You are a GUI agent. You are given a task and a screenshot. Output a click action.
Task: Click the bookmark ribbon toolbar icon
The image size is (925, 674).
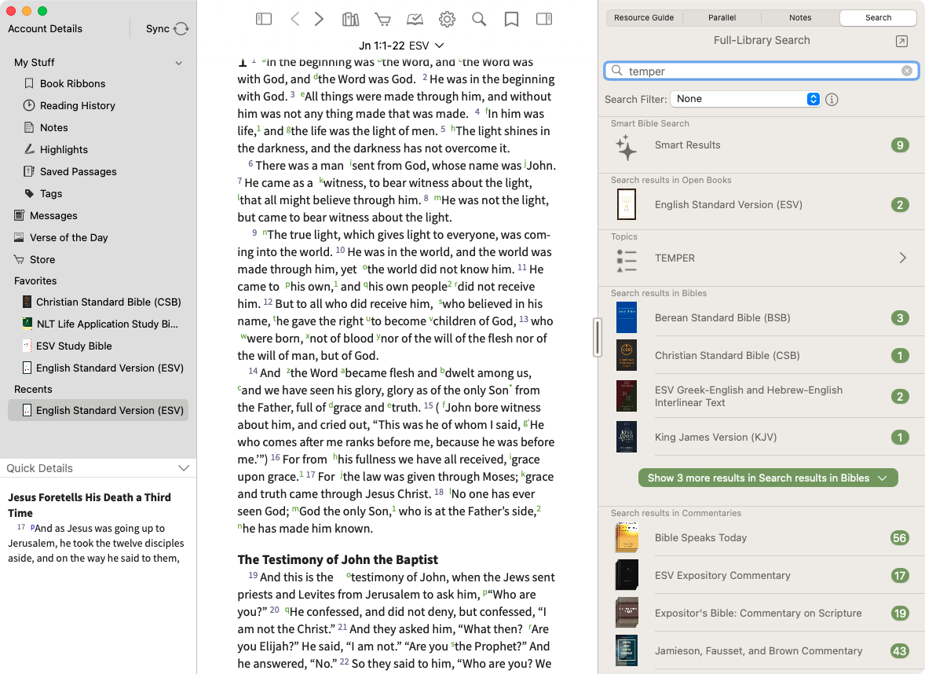click(511, 19)
